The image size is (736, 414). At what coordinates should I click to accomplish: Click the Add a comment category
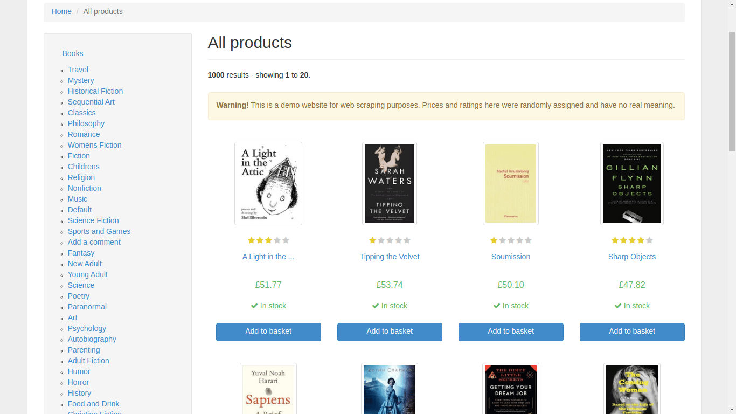(94, 242)
